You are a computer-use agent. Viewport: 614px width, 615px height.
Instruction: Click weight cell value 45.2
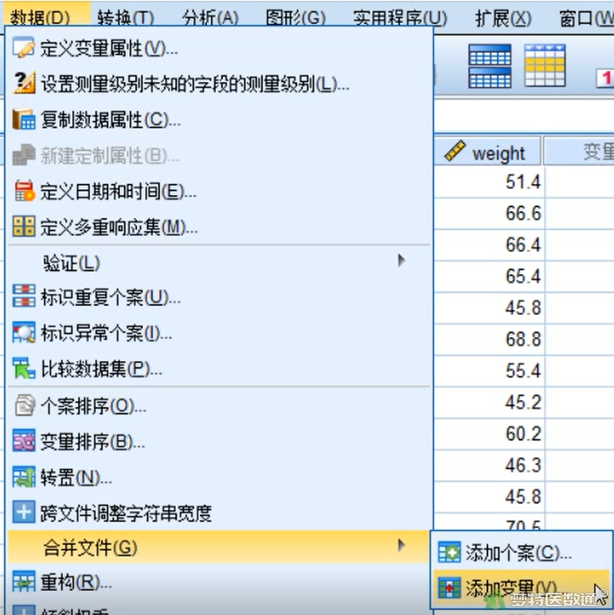523,402
